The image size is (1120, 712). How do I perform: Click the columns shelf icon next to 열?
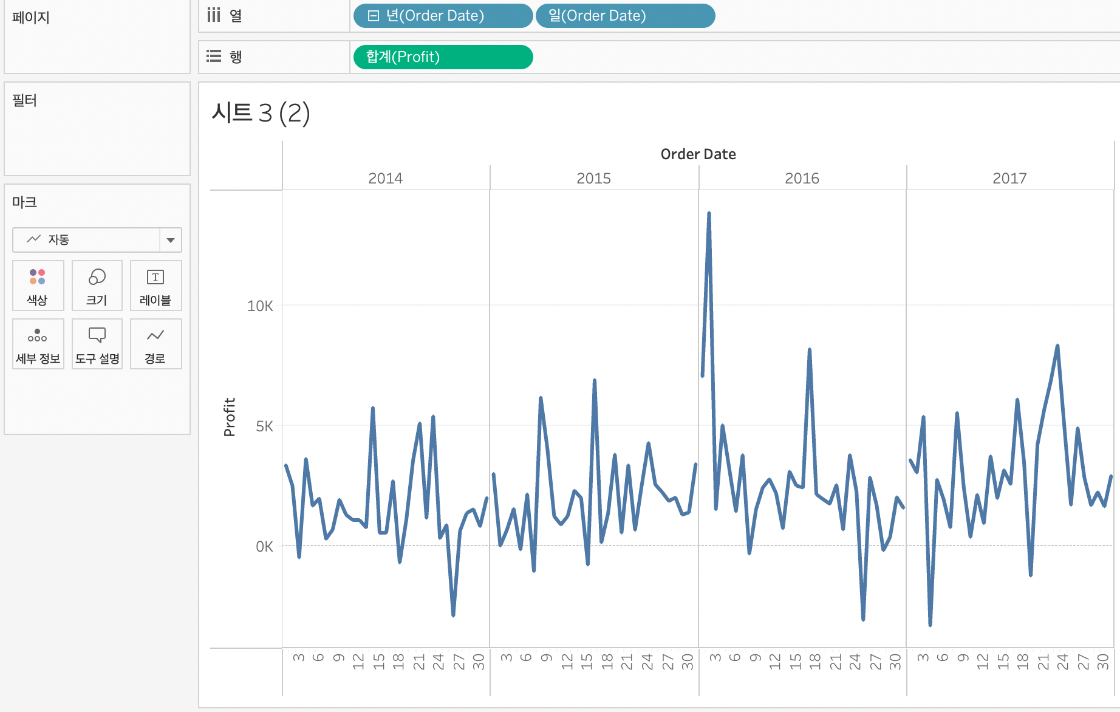click(x=214, y=15)
